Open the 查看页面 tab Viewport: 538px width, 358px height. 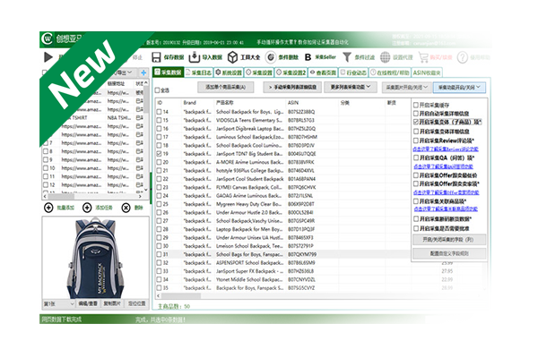[323, 72]
